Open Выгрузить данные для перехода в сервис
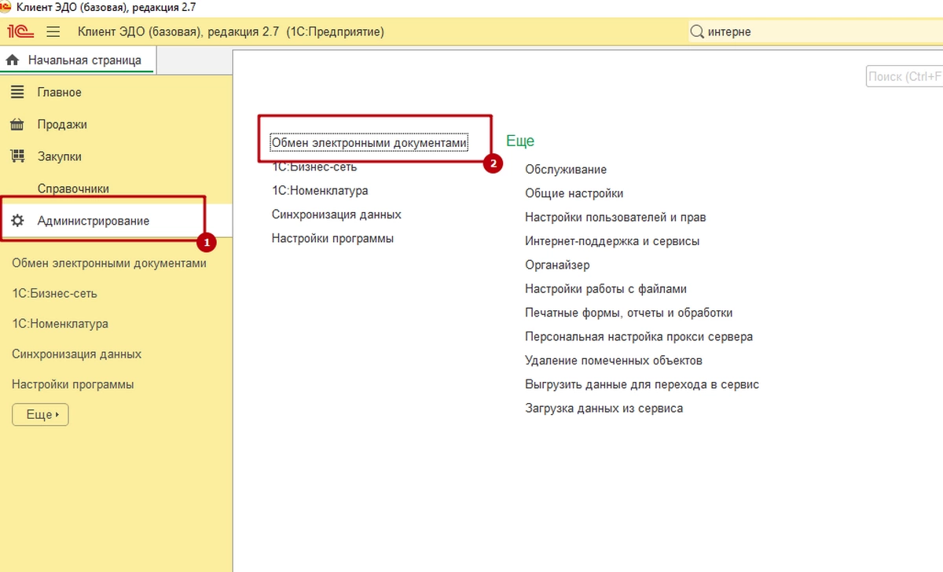The height and width of the screenshot is (572, 943). tap(642, 384)
